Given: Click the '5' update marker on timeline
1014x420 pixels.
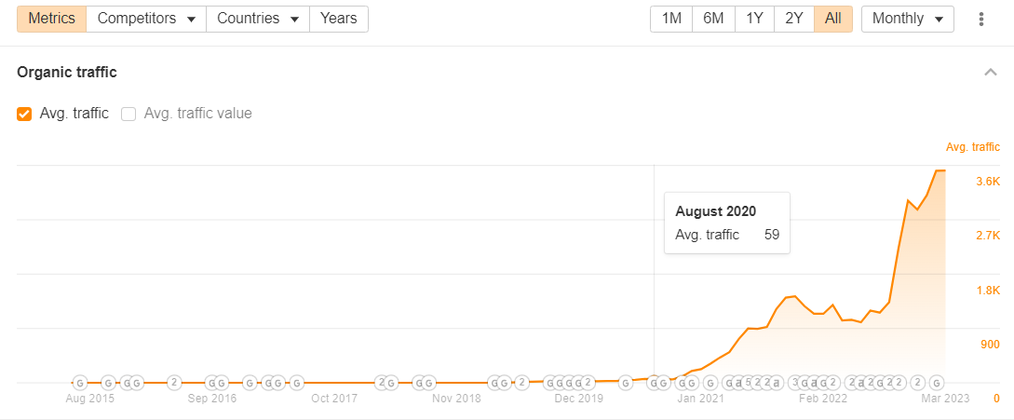Looking at the screenshot, I should [748, 382].
